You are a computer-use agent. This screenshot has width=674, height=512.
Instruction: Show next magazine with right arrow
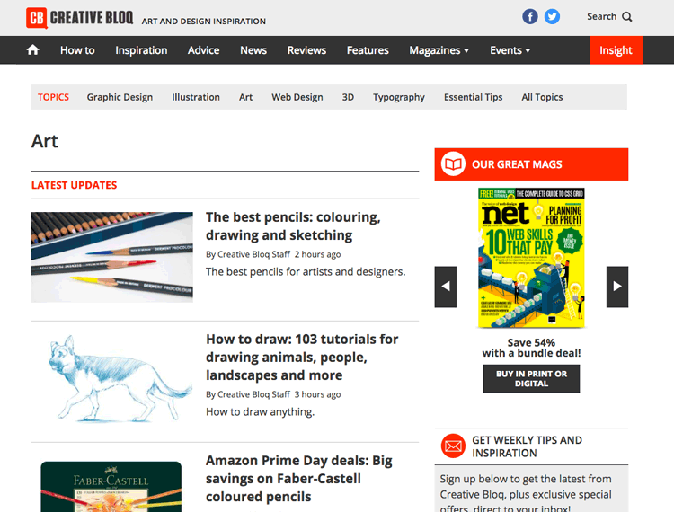[x=616, y=287]
